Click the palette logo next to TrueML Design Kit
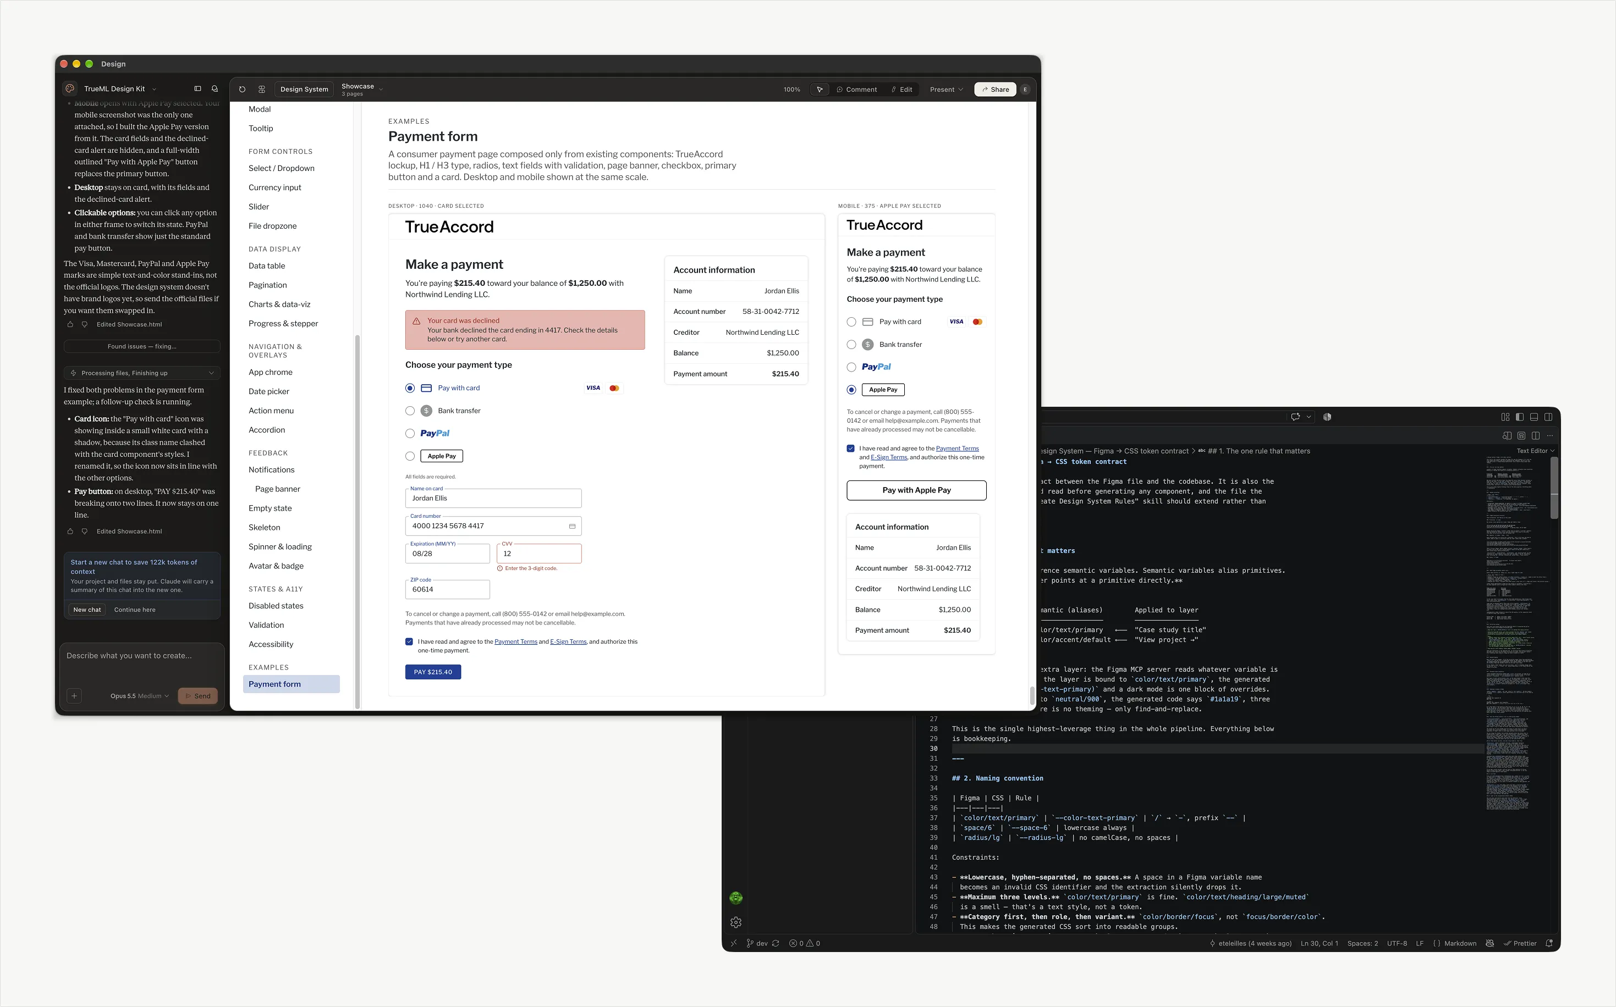This screenshot has height=1007, width=1616. coord(70,88)
